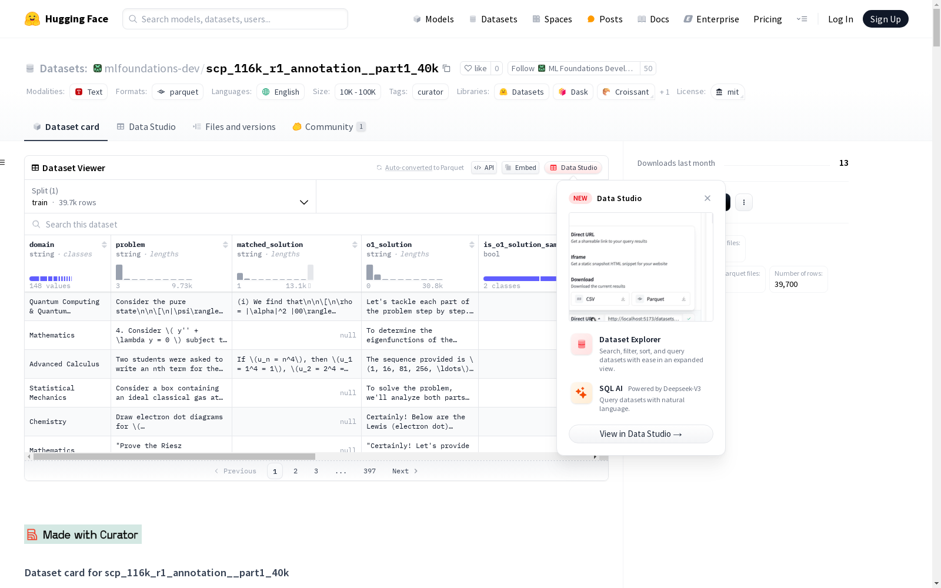
Task: Open the Community tab
Action: (329, 126)
